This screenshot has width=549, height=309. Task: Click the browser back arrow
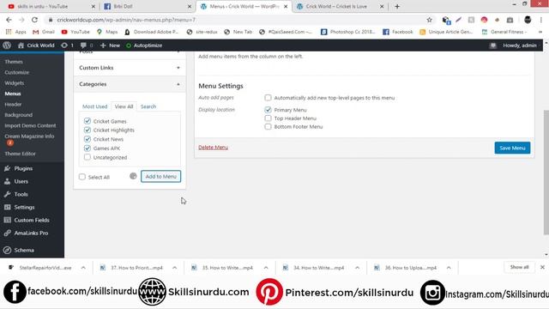[x=9, y=20]
